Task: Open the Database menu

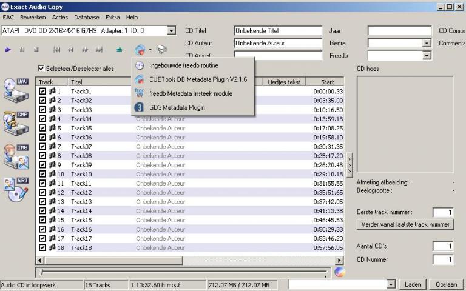Action: pyautogui.click(x=86, y=18)
